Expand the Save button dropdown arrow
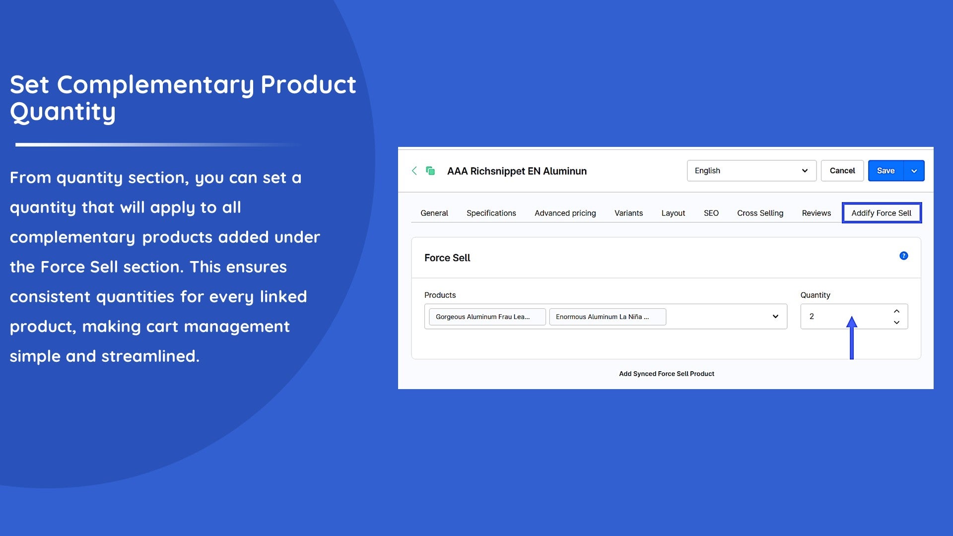The height and width of the screenshot is (536, 953). (x=914, y=171)
